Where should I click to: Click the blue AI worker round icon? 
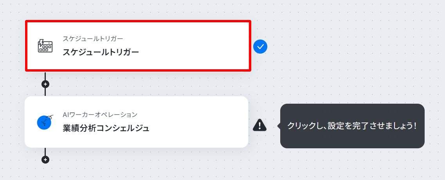[x=45, y=122]
